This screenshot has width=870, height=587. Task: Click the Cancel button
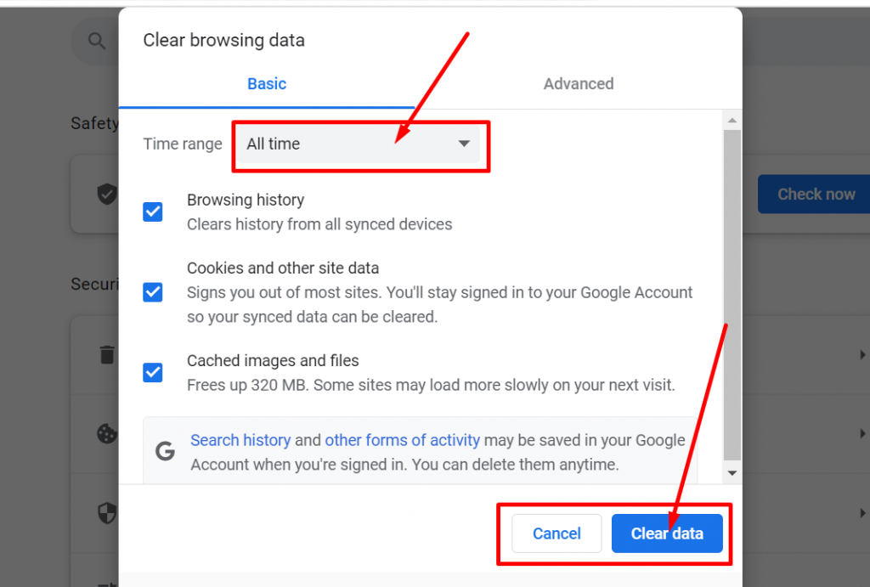coord(556,533)
